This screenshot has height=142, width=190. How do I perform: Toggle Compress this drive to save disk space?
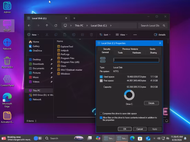tap(101, 113)
